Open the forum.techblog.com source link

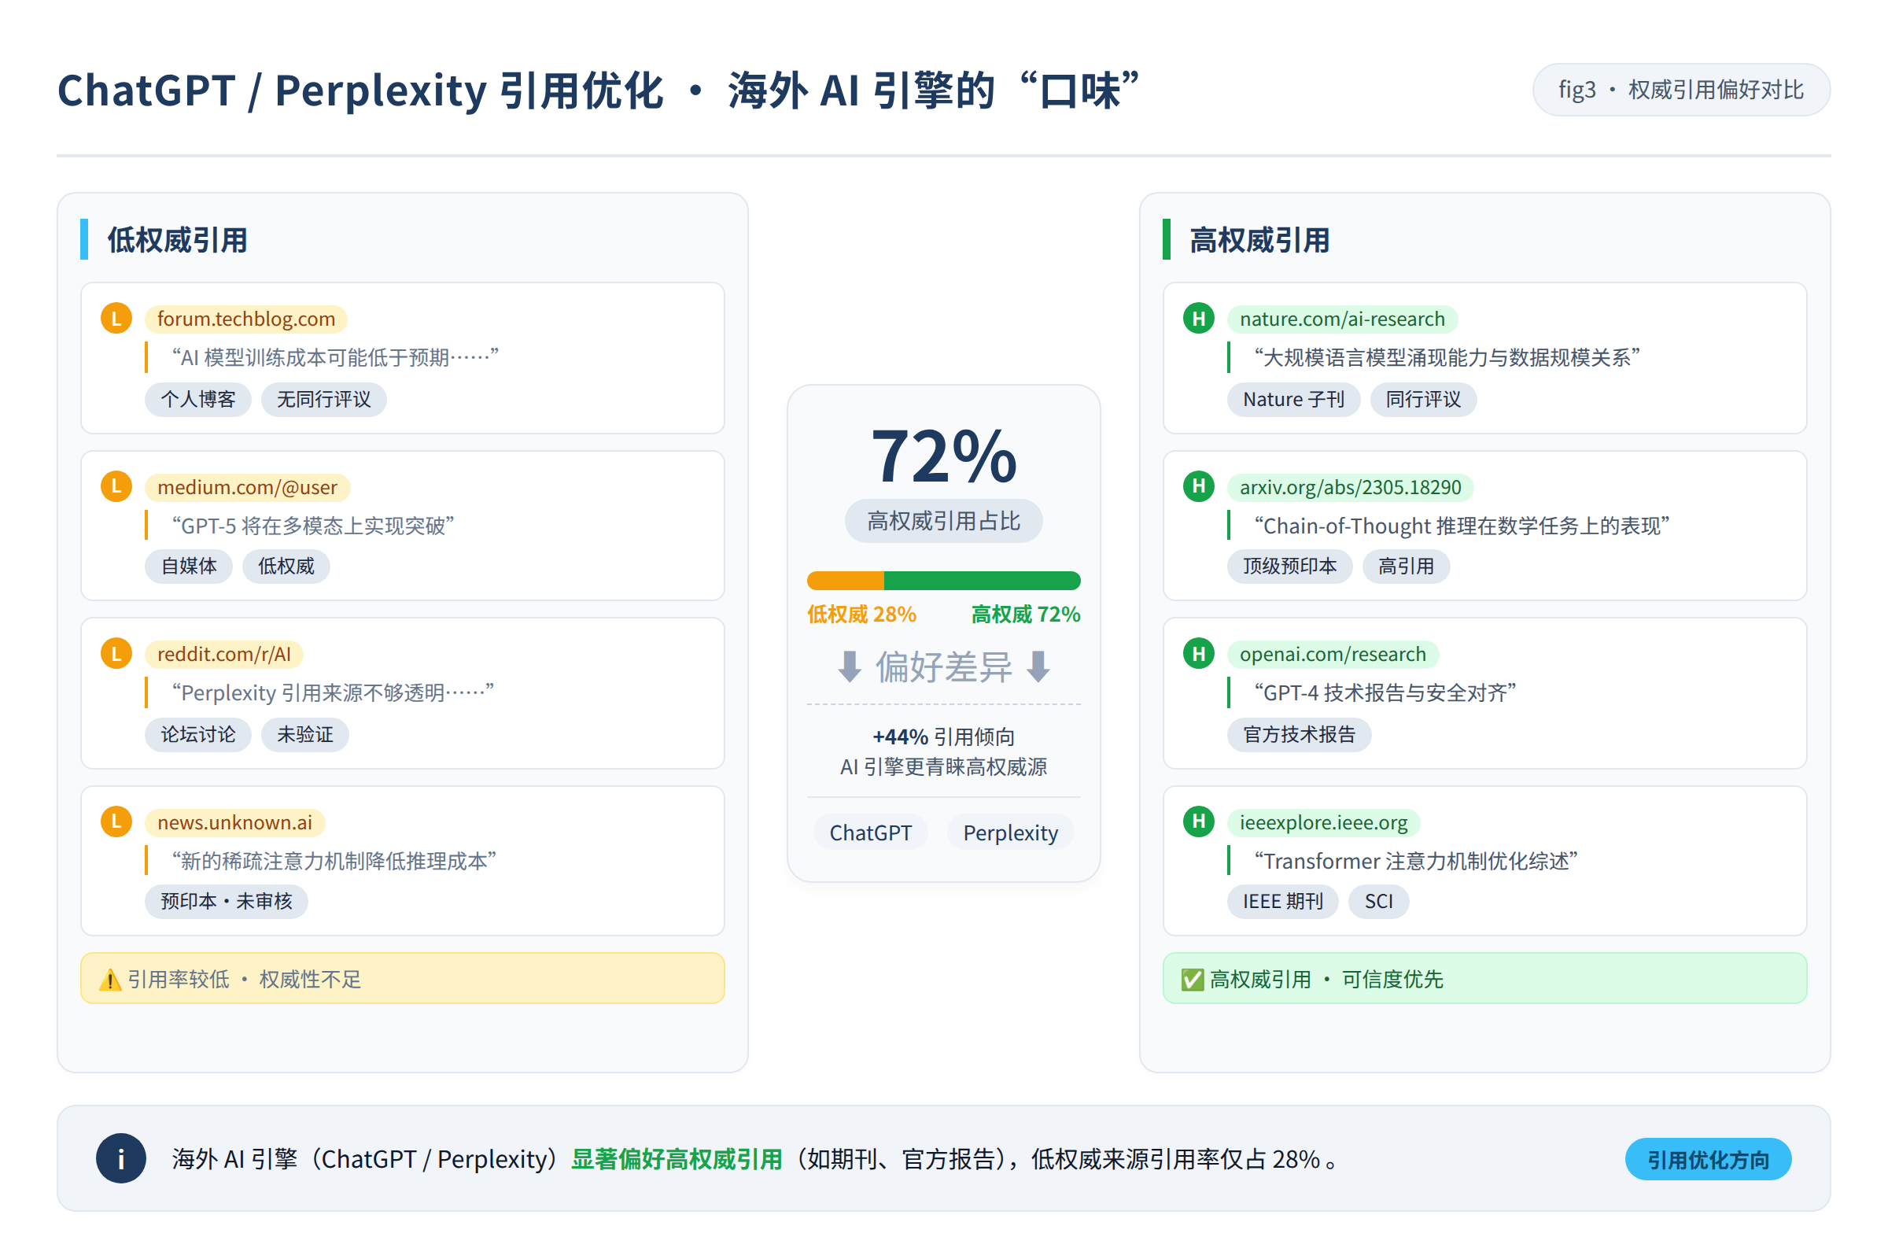click(x=245, y=319)
